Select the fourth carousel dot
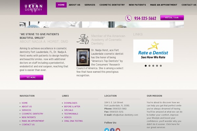 pos(157,66)
